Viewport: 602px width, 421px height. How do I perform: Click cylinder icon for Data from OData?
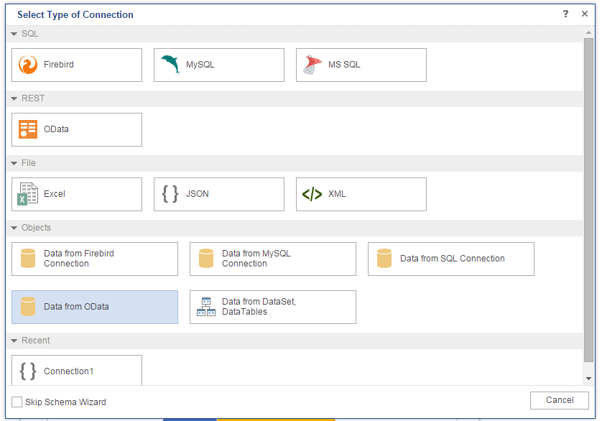tap(28, 307)
